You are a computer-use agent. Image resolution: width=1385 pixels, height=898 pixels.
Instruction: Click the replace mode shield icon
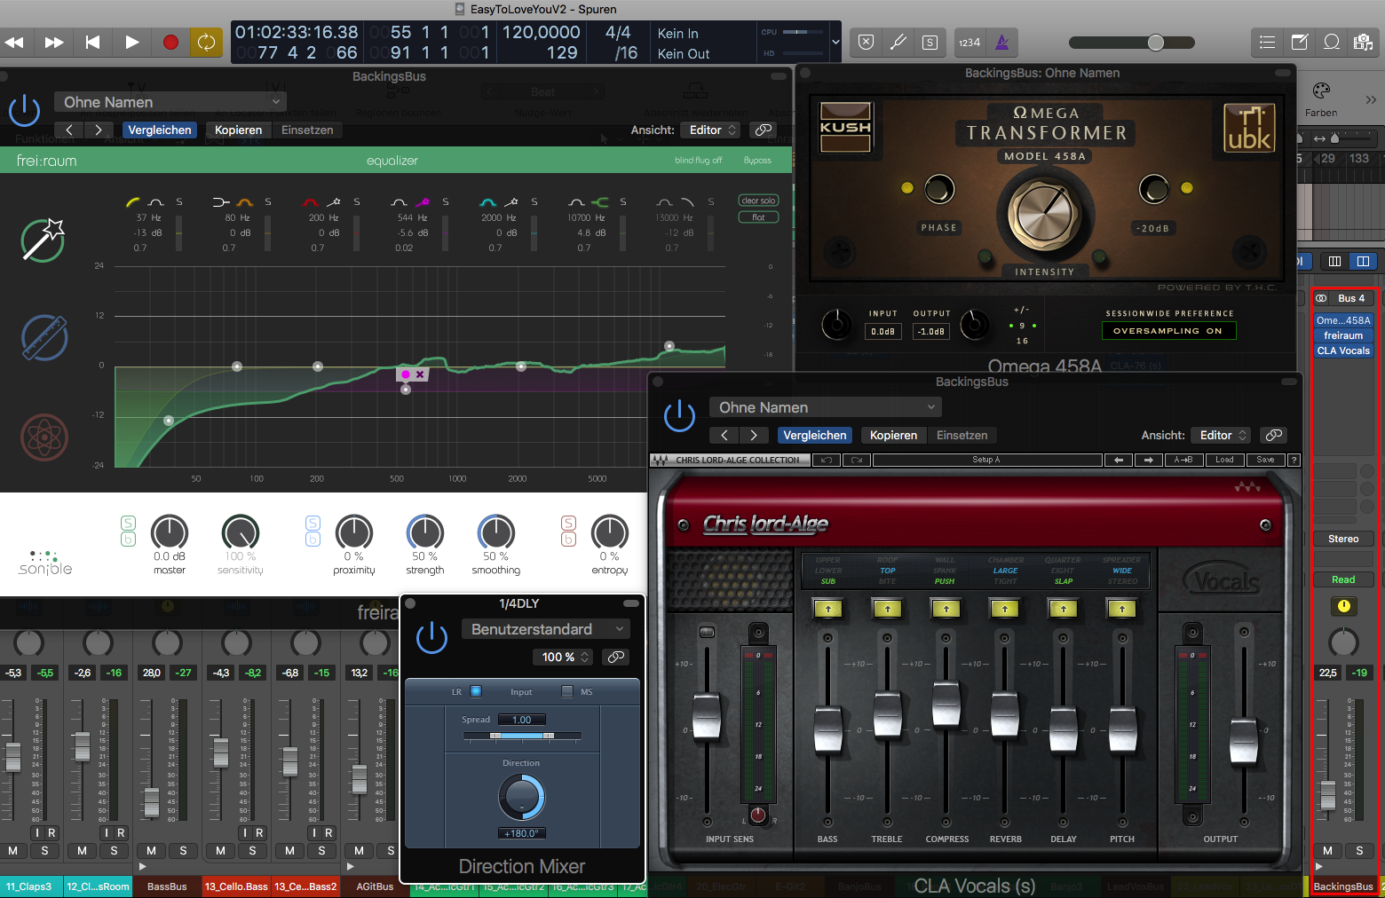[x=867, y=42]
